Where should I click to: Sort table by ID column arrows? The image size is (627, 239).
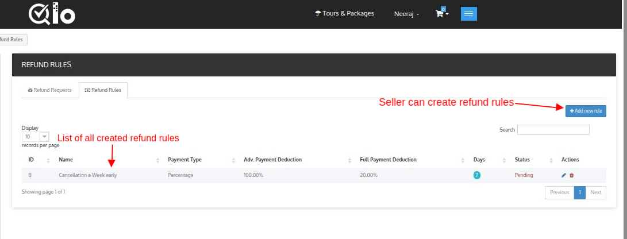[48, 160]
